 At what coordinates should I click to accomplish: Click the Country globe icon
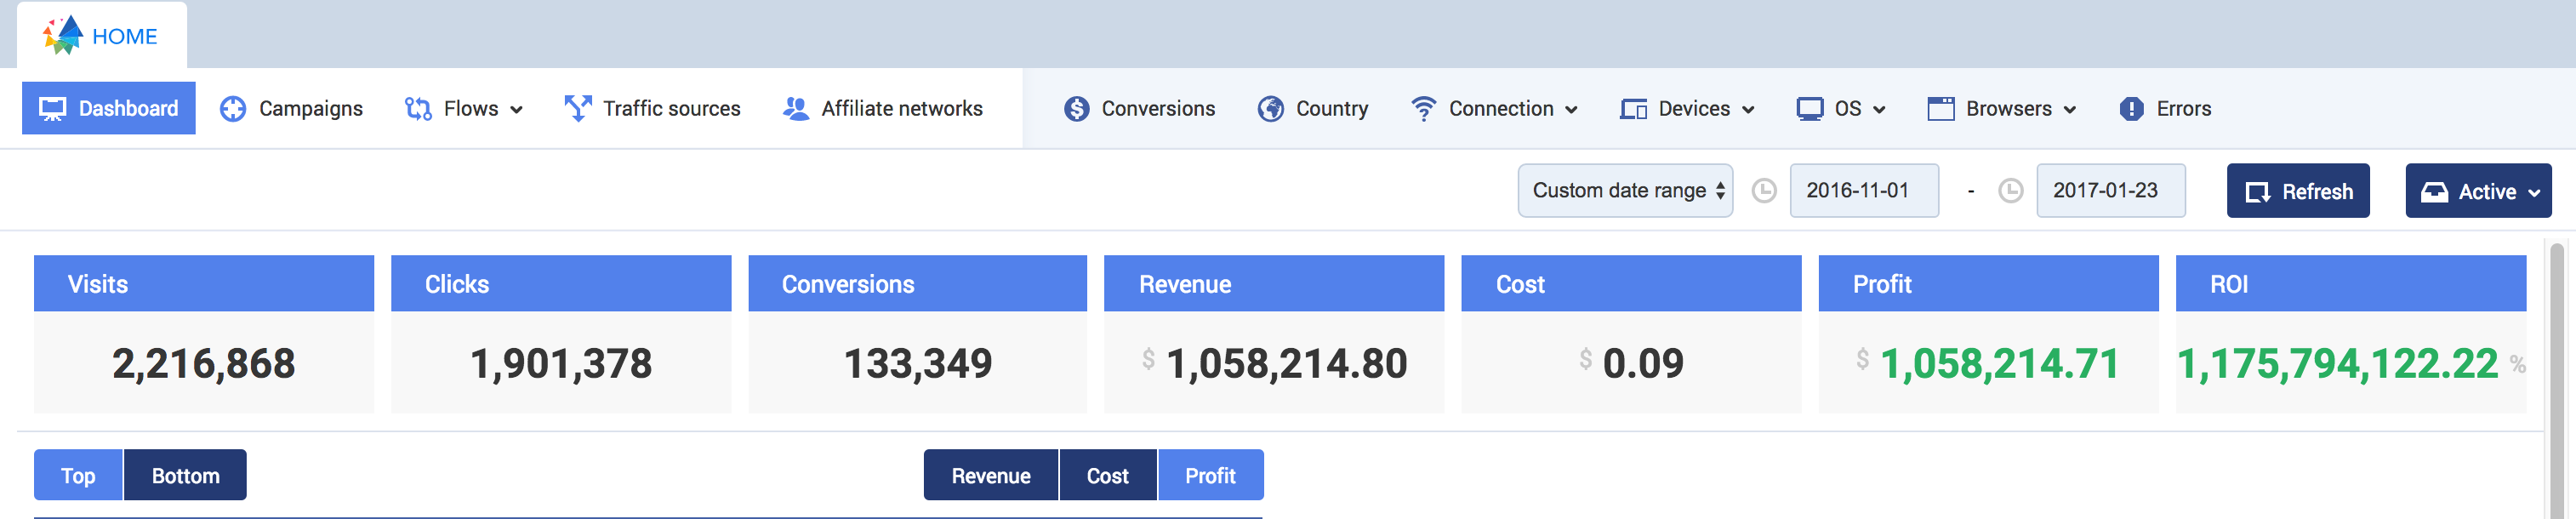1270,109
